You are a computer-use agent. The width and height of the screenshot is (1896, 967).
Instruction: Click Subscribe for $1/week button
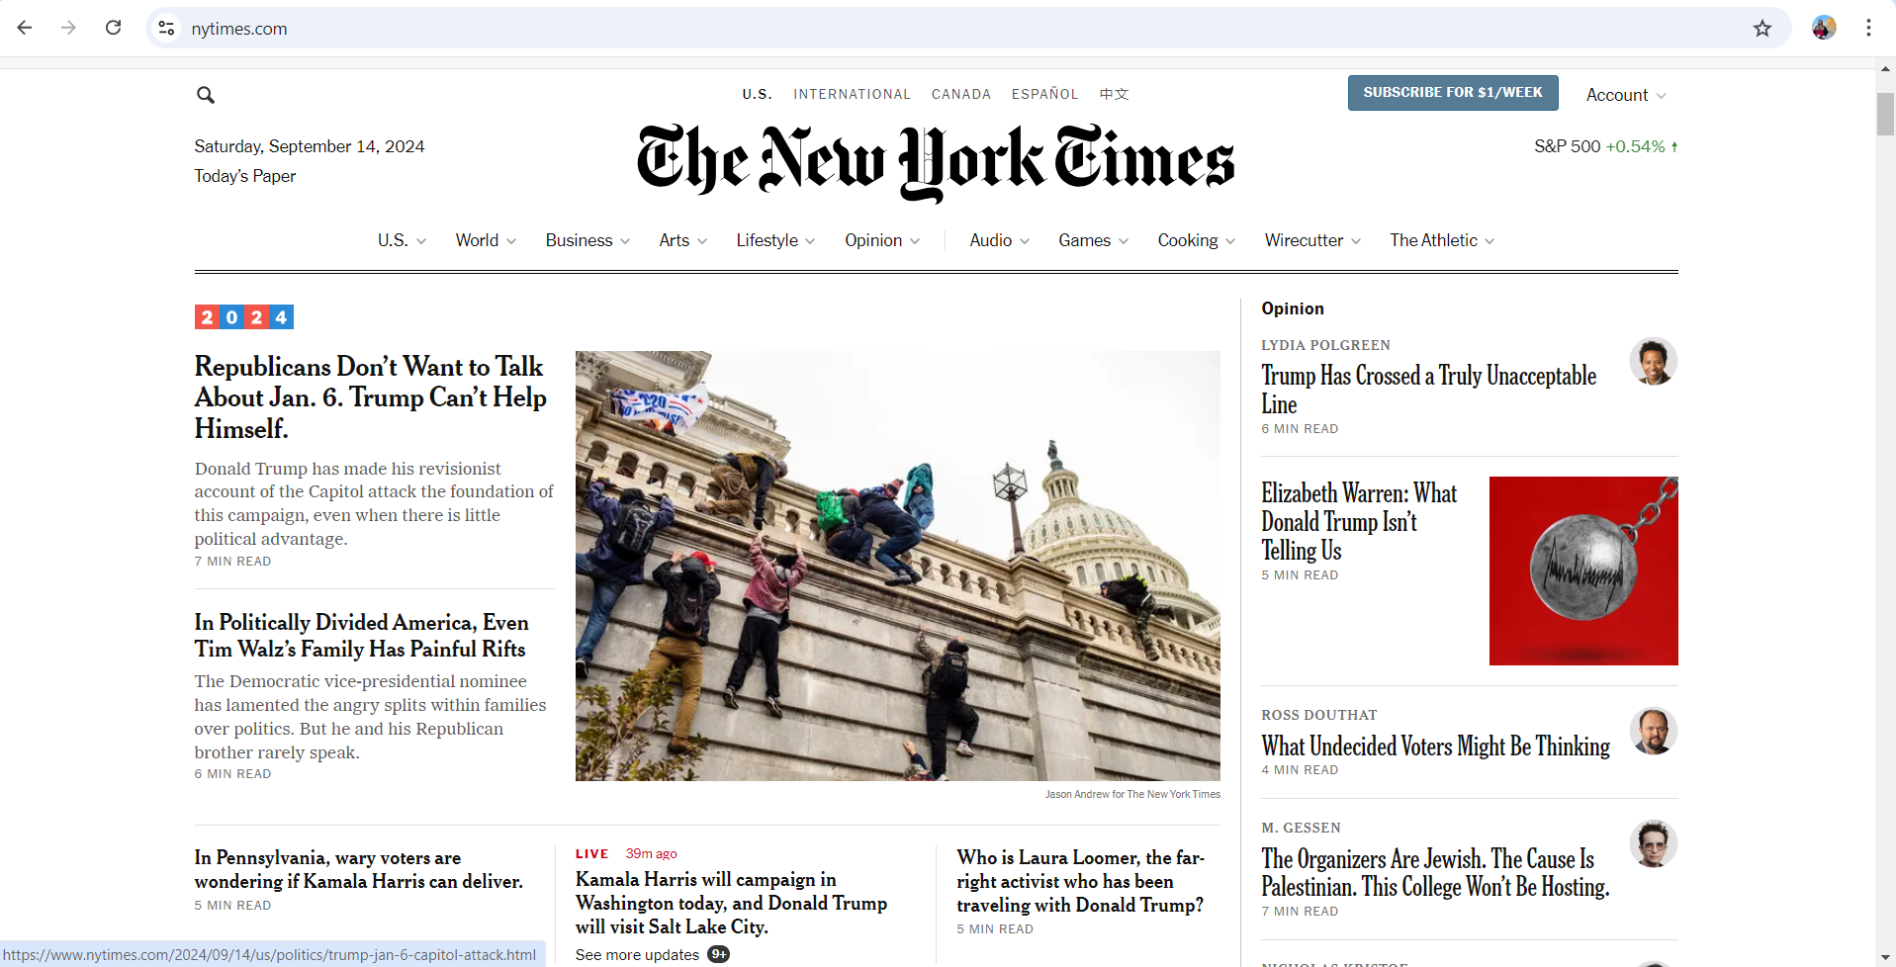tap(1452, 93)
